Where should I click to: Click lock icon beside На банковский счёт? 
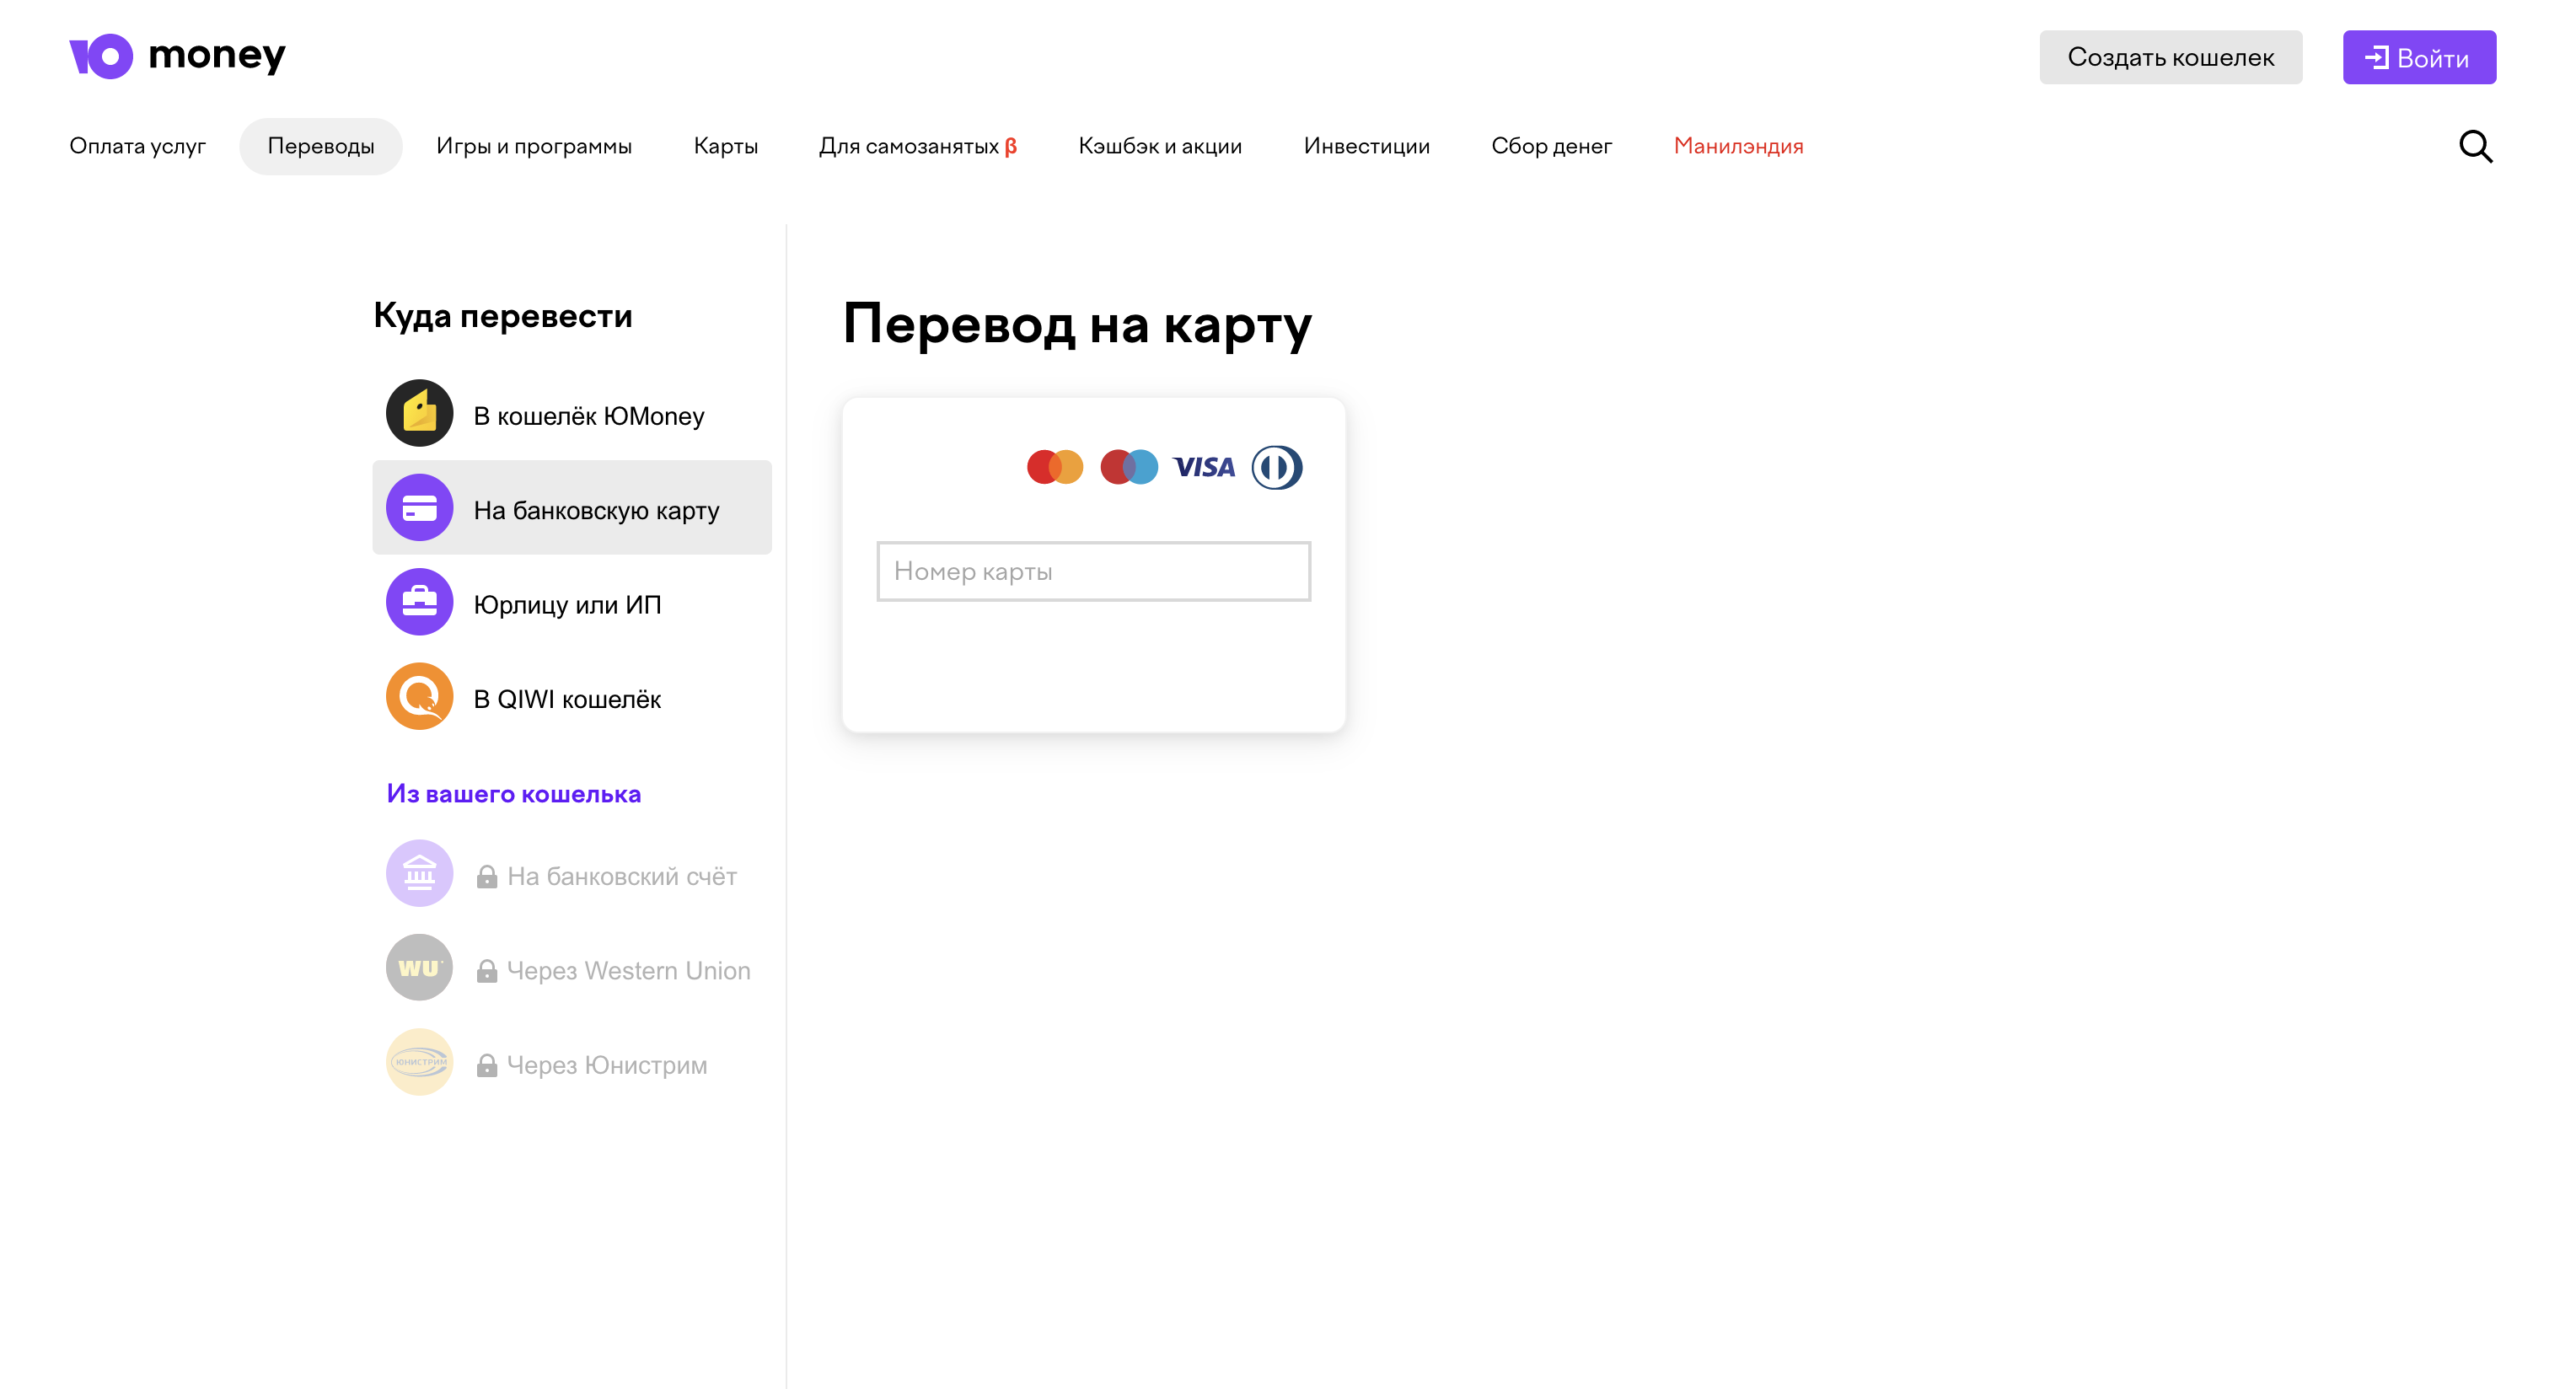tap(487, 877)
